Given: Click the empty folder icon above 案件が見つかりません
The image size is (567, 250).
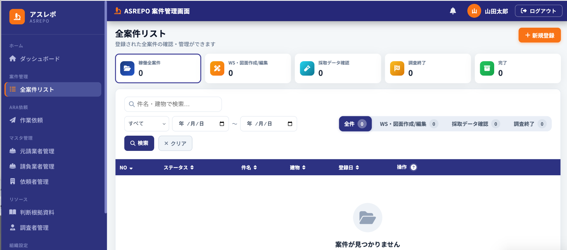Looking at the screenshot, I should (368, 218).
